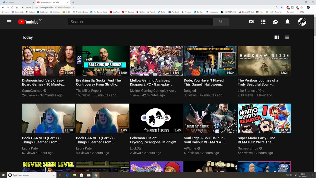Open the GameFAQs bookmark

(x=18, y=12)
